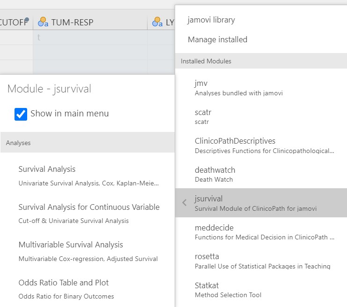The width and height of the screenshot is (347, 307).
Task: Click the TUM-RESP nominal variable icon
Action: click(x=43, y=22)
